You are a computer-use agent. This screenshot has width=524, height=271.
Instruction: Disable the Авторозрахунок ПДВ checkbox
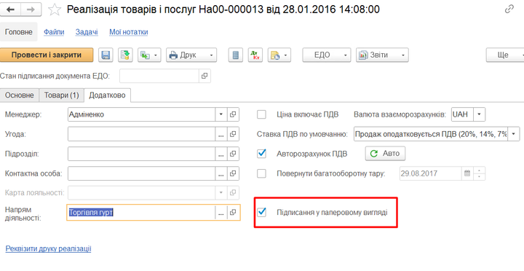click(261, 154)
